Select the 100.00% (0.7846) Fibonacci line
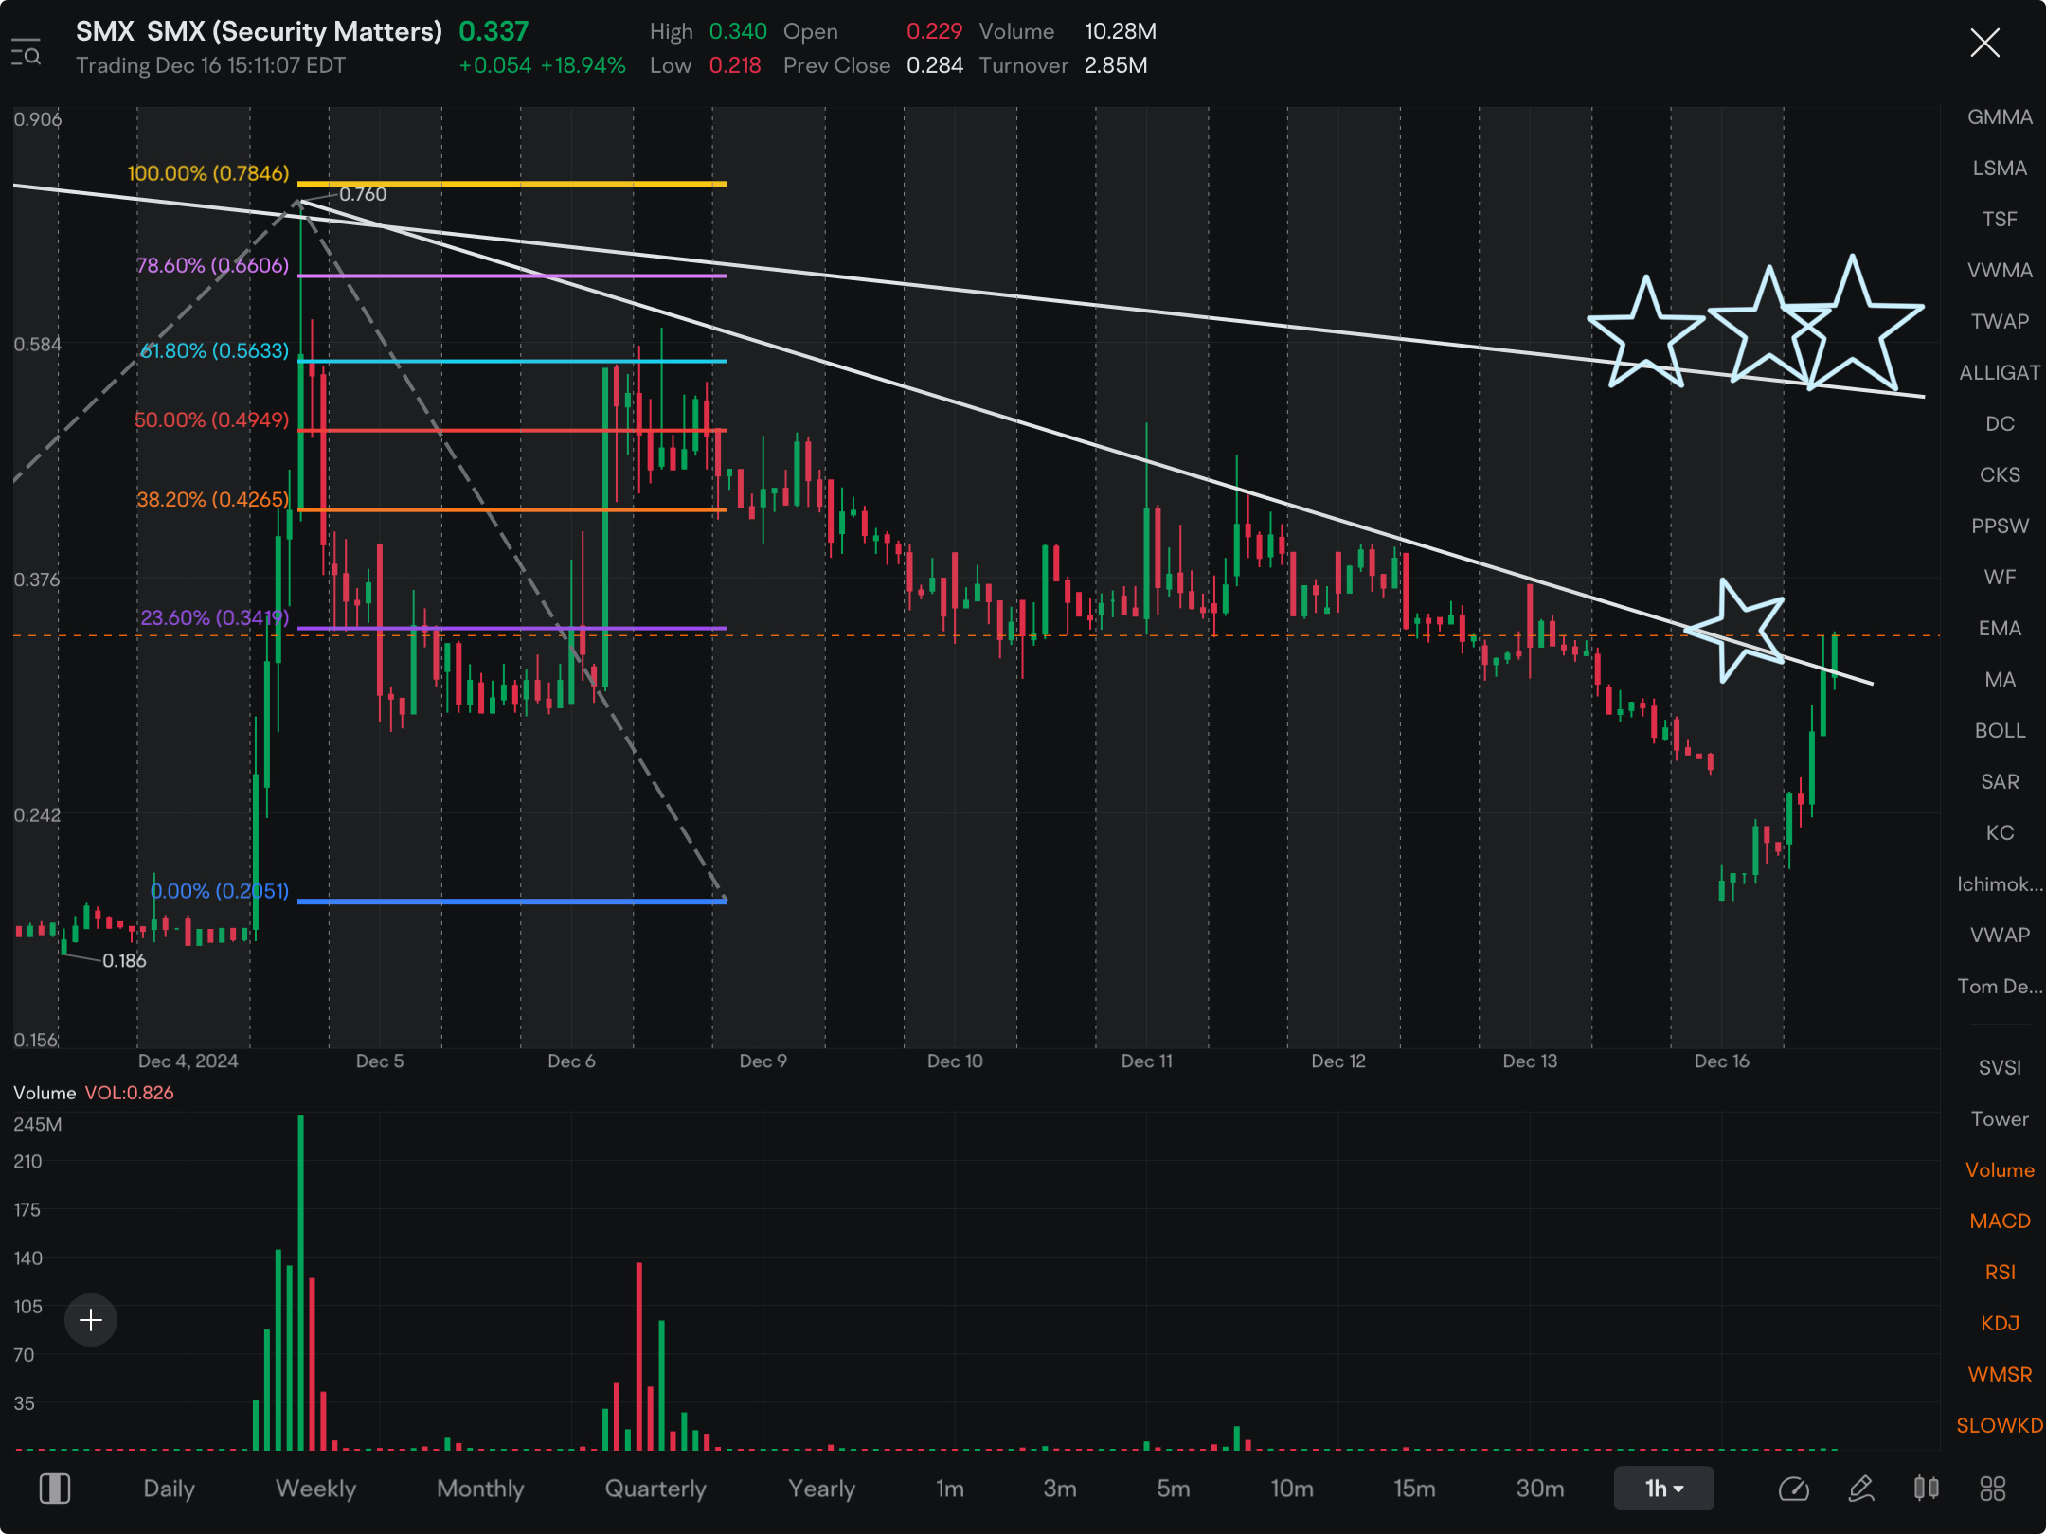Screen dimensions: 2046x1534 click(x=512, y=184)
